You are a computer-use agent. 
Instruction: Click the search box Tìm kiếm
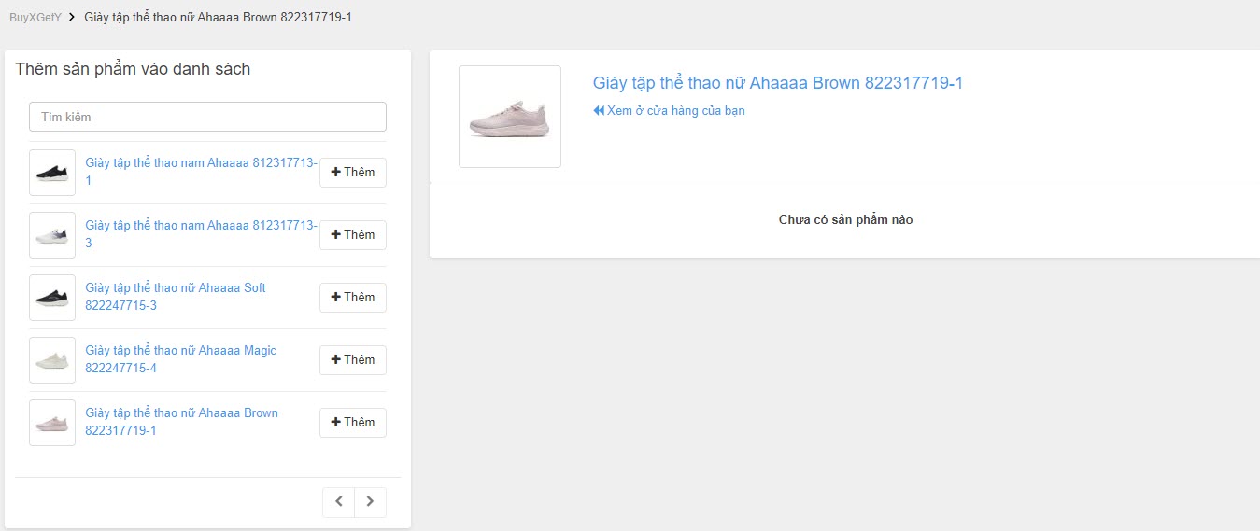point(207,117)
